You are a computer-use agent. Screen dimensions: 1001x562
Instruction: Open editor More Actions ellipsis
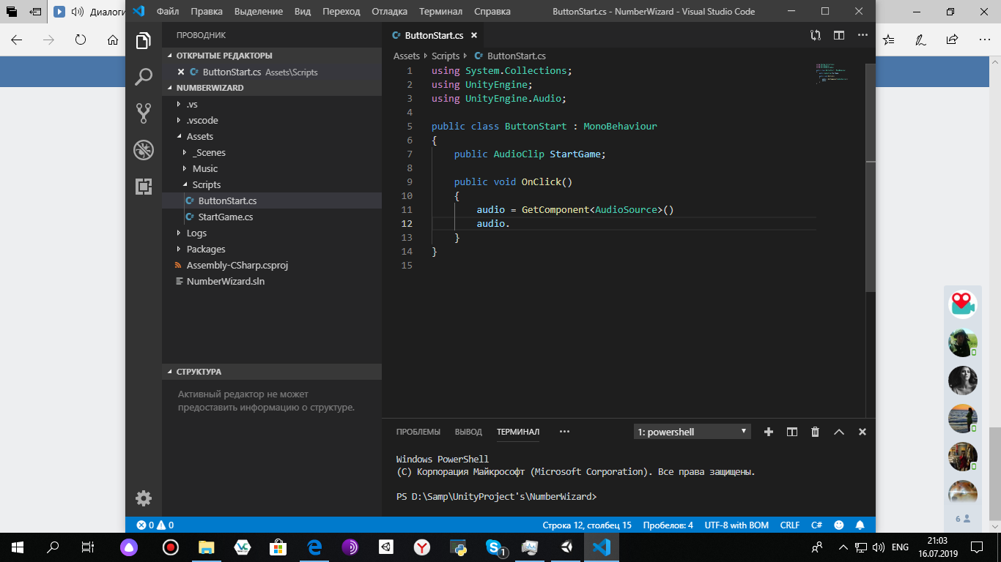pos(863,35)
